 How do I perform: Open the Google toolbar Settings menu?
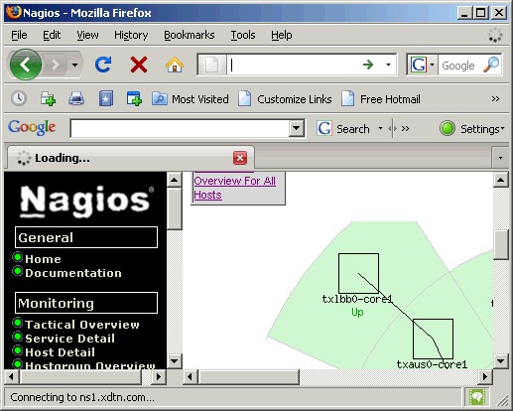point(482,129)
